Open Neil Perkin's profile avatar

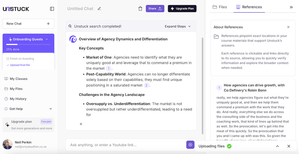point(8,144)
